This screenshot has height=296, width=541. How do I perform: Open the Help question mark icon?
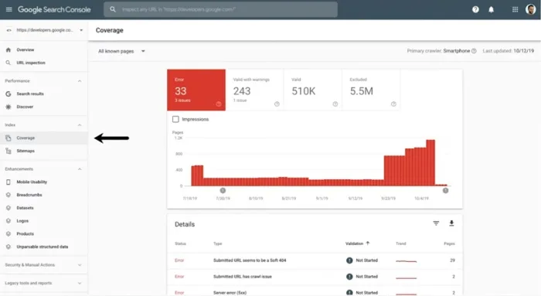[475, 9]
